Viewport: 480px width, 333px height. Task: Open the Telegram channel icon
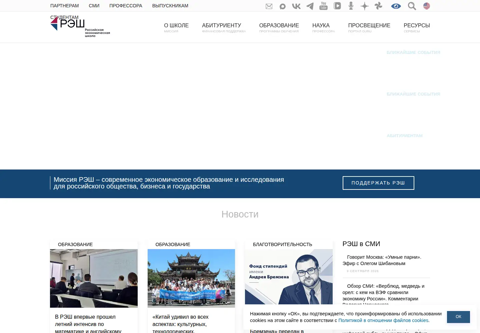(310, 6)
